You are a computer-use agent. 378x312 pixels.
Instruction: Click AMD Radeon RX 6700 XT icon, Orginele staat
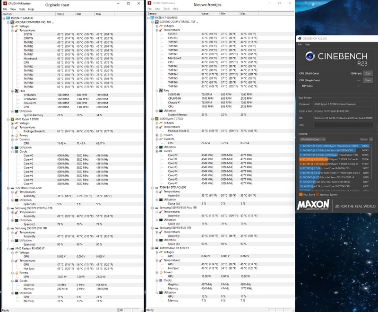(12, 248)
